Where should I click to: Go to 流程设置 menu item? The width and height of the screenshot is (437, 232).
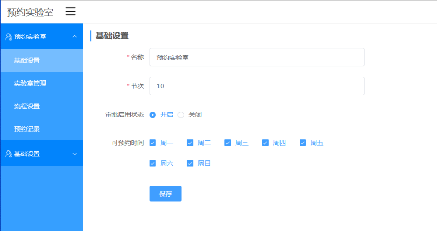coord(42,106)
